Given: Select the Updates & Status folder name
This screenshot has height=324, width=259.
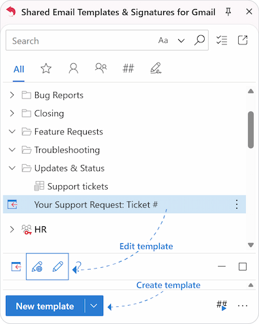Looking at the screenshot, I should (x=69, y=168).
